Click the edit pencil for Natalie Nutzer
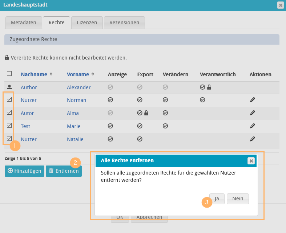Image resolution: width=286 pixels, height=233 pixels. [253, 139]
